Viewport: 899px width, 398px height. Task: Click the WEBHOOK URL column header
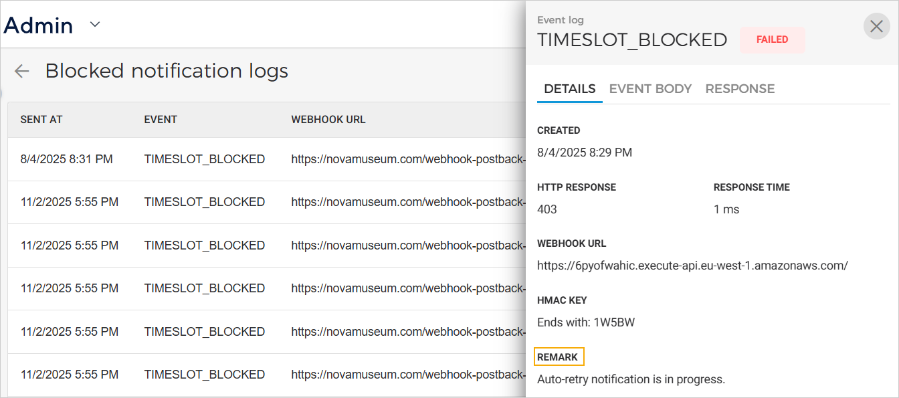(328, 120)
